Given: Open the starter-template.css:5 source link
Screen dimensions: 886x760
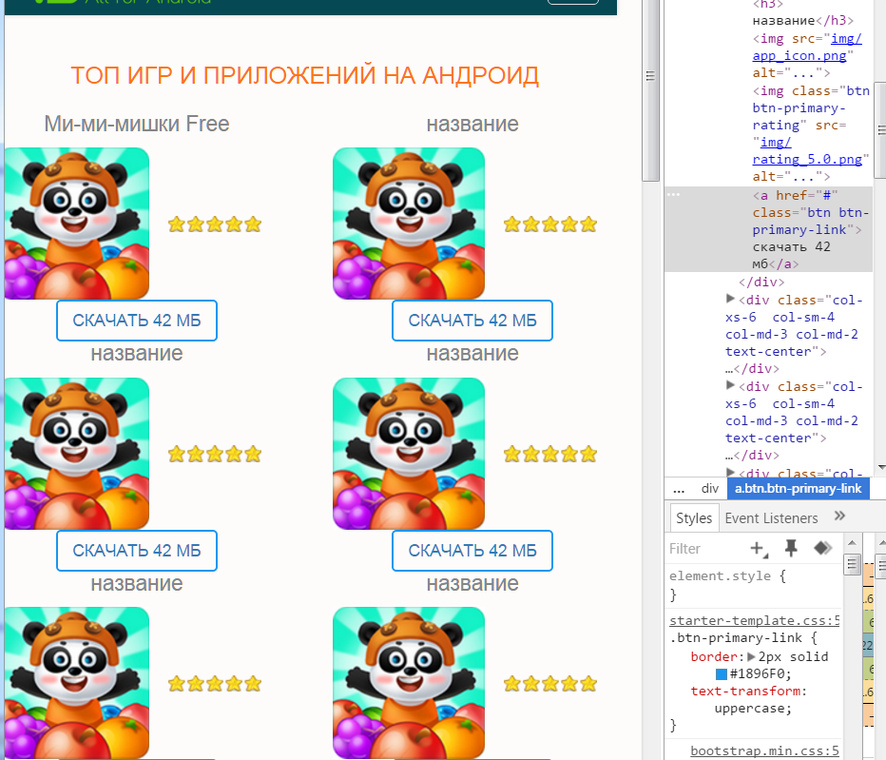Looking at the screenshot, I should [755, 620].
